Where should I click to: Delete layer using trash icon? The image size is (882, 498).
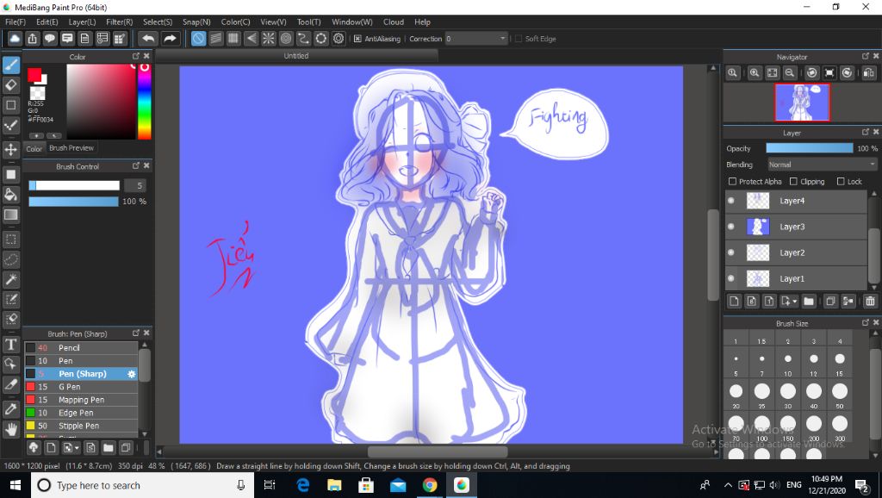pos(870,301)
